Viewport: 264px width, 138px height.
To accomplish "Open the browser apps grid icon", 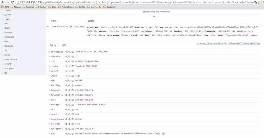I will point(2,7).
